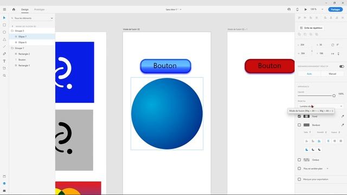Select the Polygon tool
Viewport: 347px width, 195px height.
4,40
